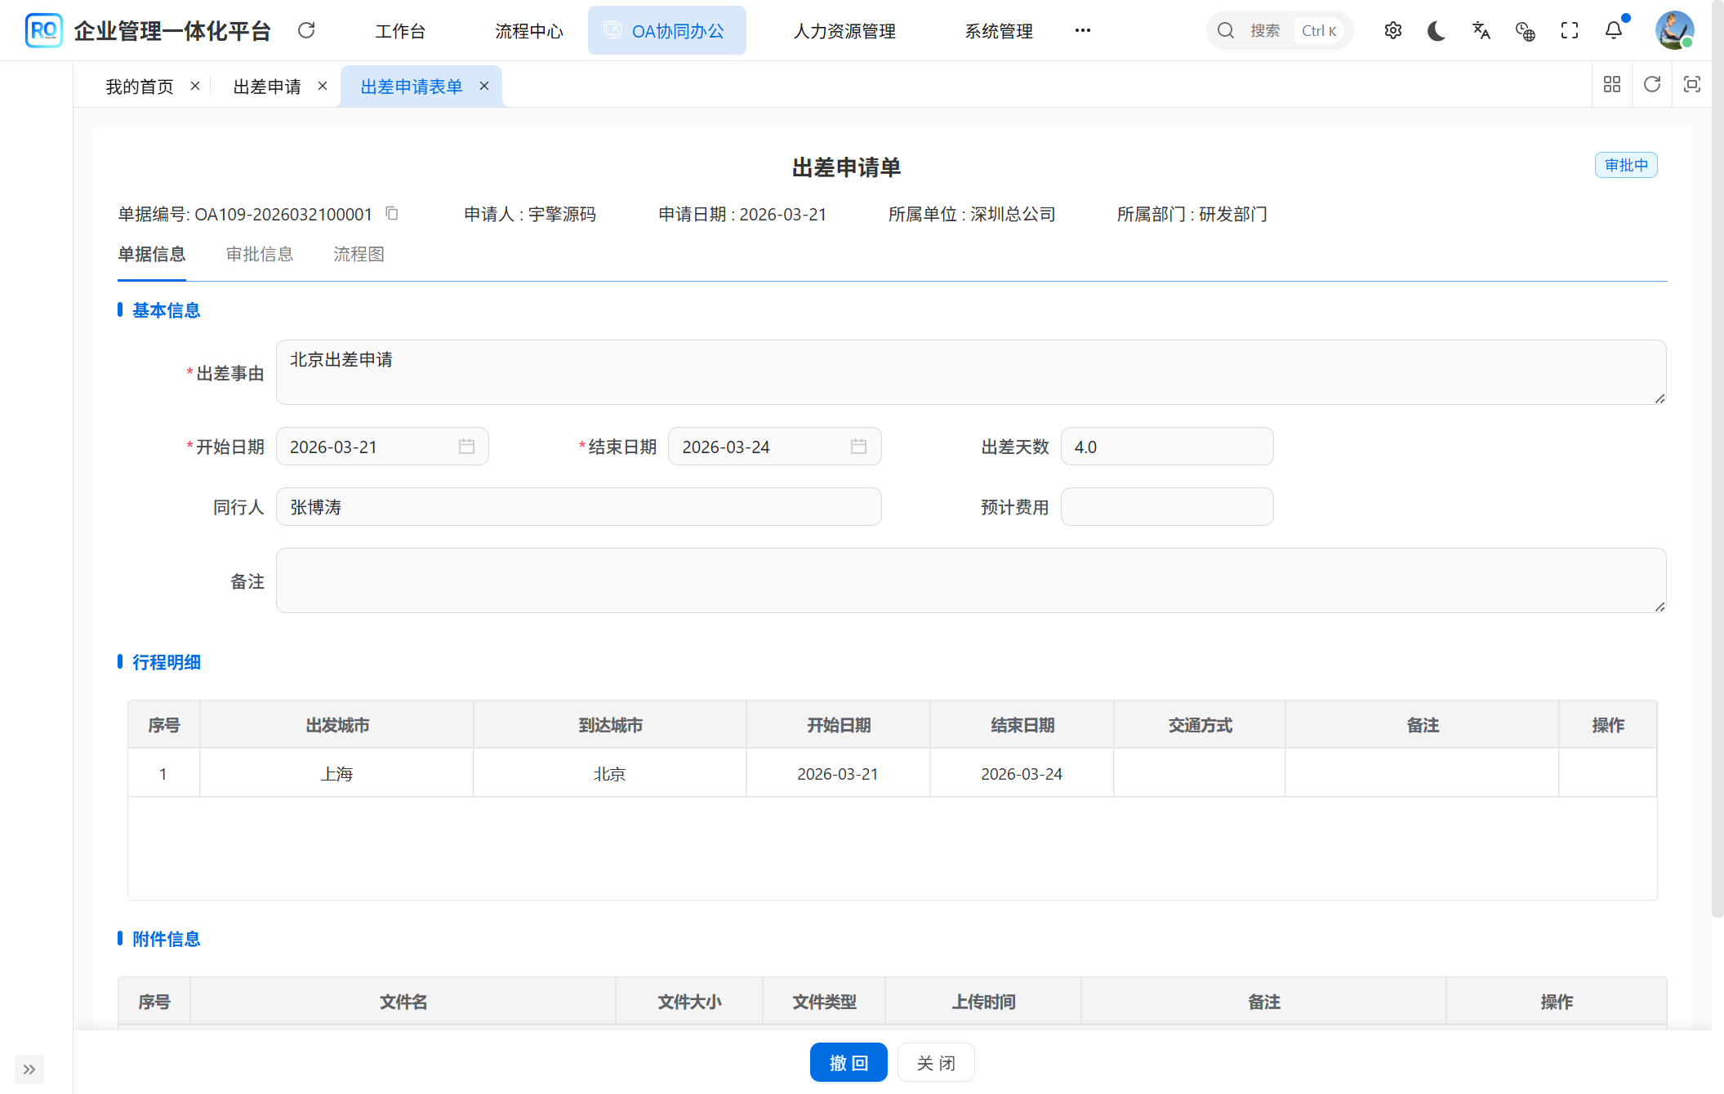Open the globe icon in the header

(1525, 30)
